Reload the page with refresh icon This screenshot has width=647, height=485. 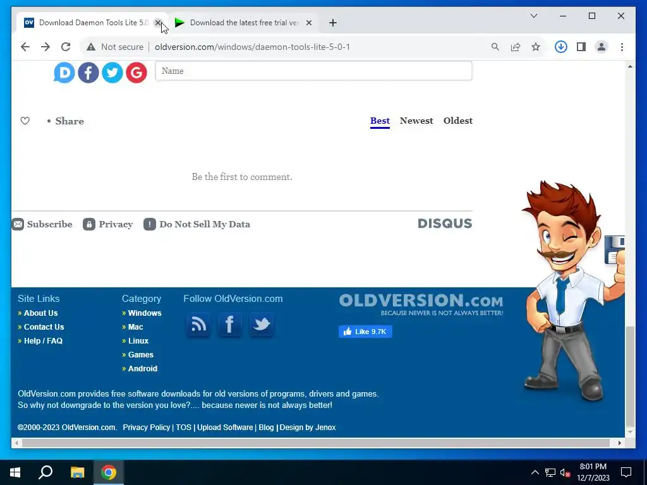(66, 47)
